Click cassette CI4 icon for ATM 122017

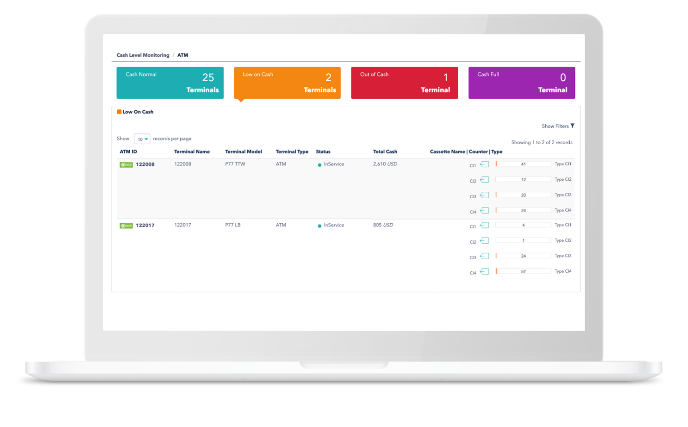coord(485,272)
